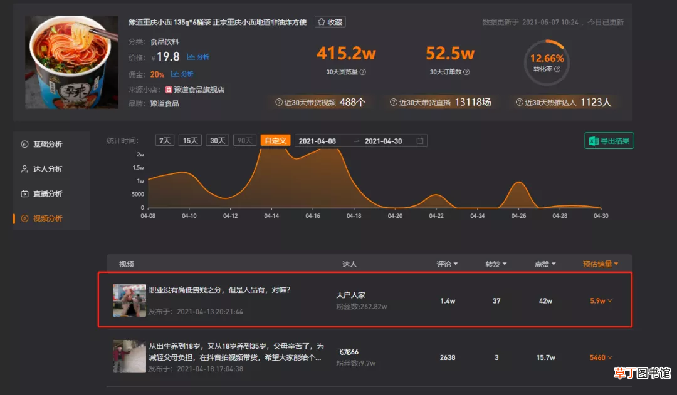Click help icon before 近30天热推达人

point(520,102)
